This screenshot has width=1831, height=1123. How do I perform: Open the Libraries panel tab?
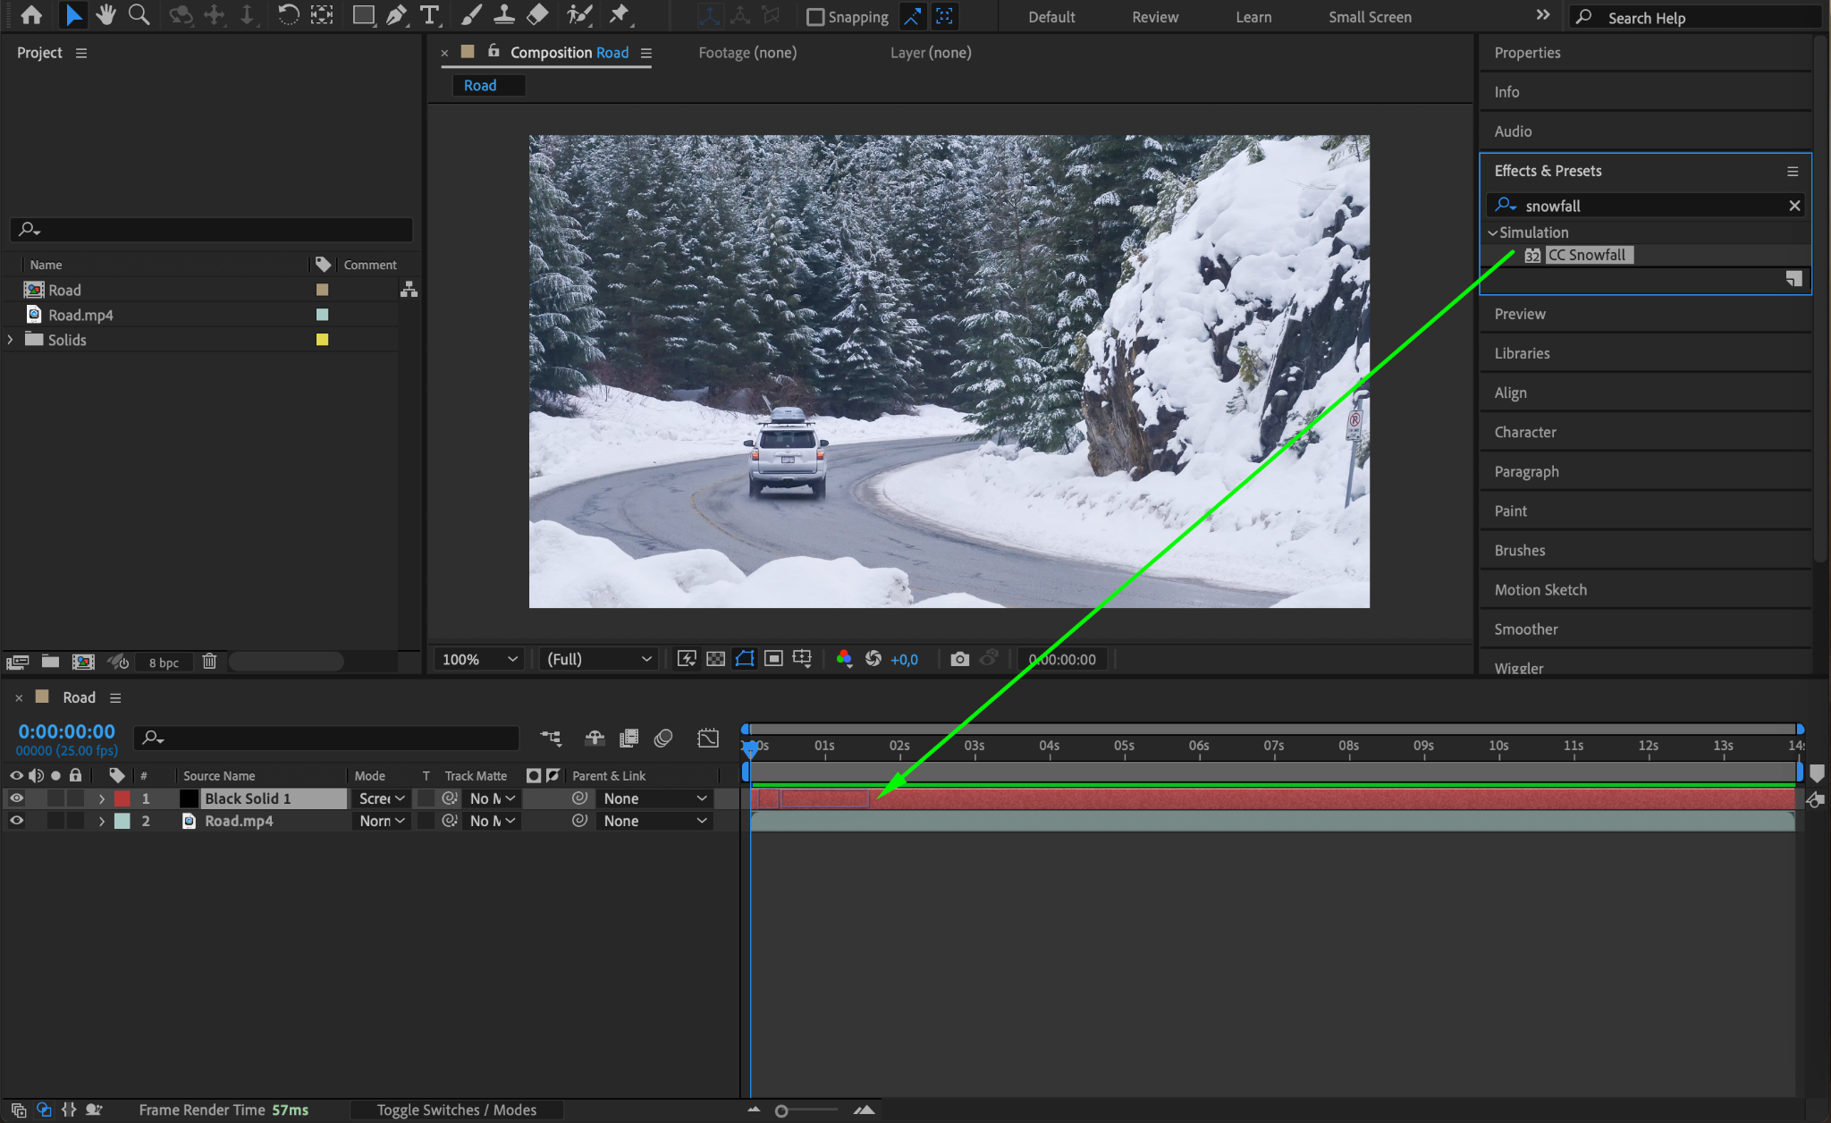click(x=1522, y=353)
